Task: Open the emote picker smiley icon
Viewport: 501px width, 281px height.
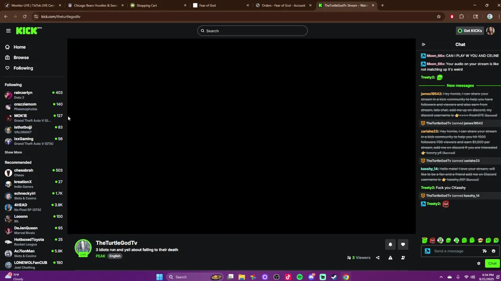Action: point(494,251)
